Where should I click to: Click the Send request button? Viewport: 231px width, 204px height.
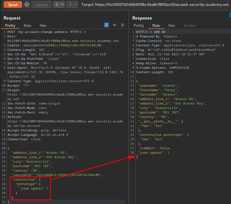pyautogui.click(x=13, y=4)
